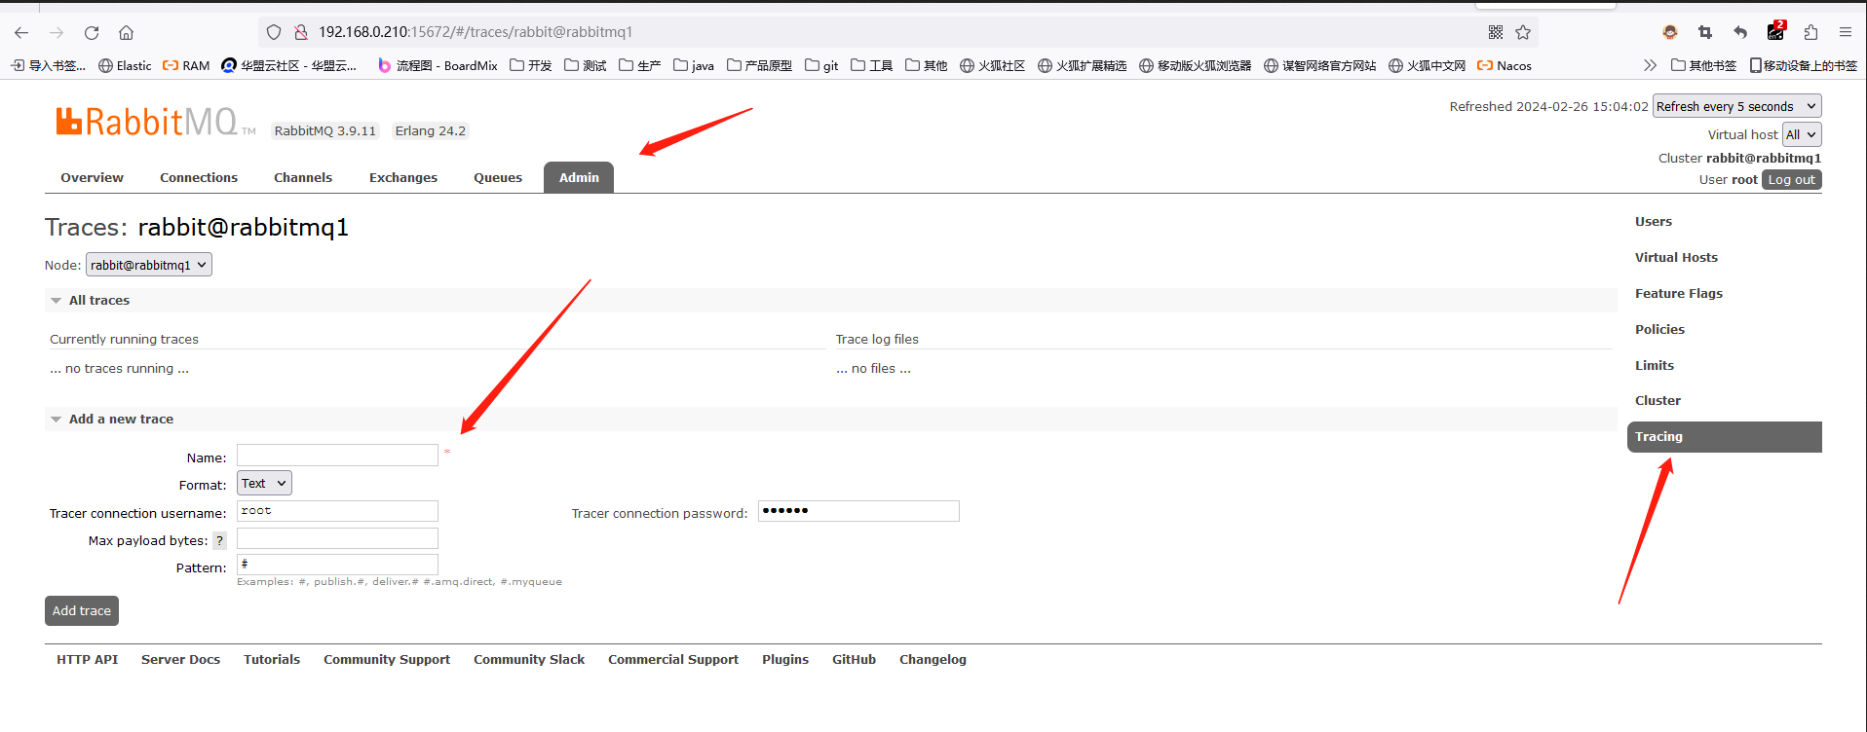Image resolution: width=1867 pixels, height=732 pixels.
Task: Open the Elastic bookmark
Action: [125, 65]
